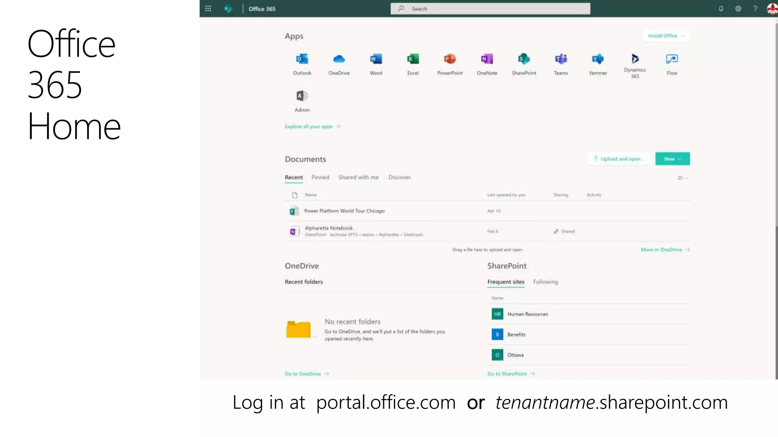Launch the PowerPoint app

click(x=450, y=64)
